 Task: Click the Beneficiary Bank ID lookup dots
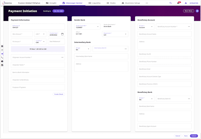189,99
